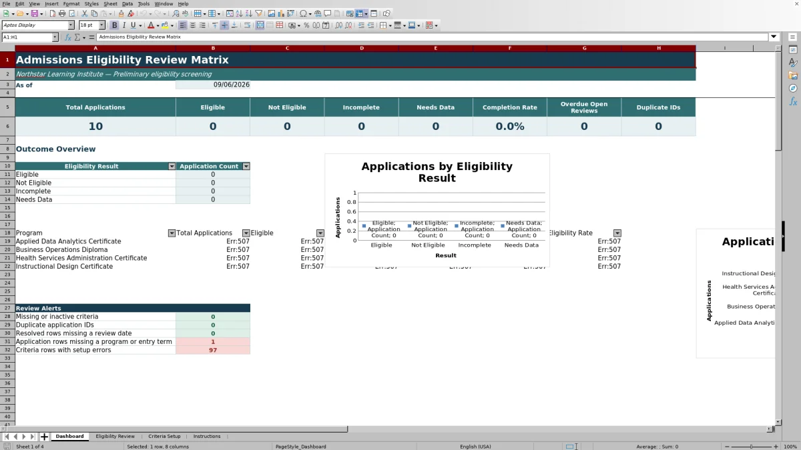The image size is (801, 450).
Task: Open the Font Size dropdown
Action: point(102,25)
